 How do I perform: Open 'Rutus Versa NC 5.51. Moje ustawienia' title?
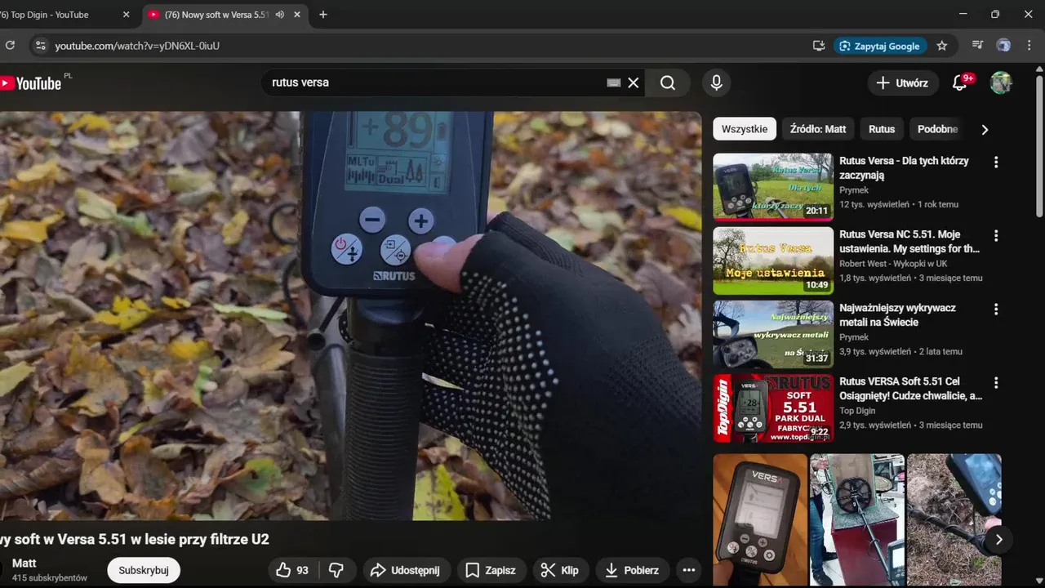[x=909, y=242]
